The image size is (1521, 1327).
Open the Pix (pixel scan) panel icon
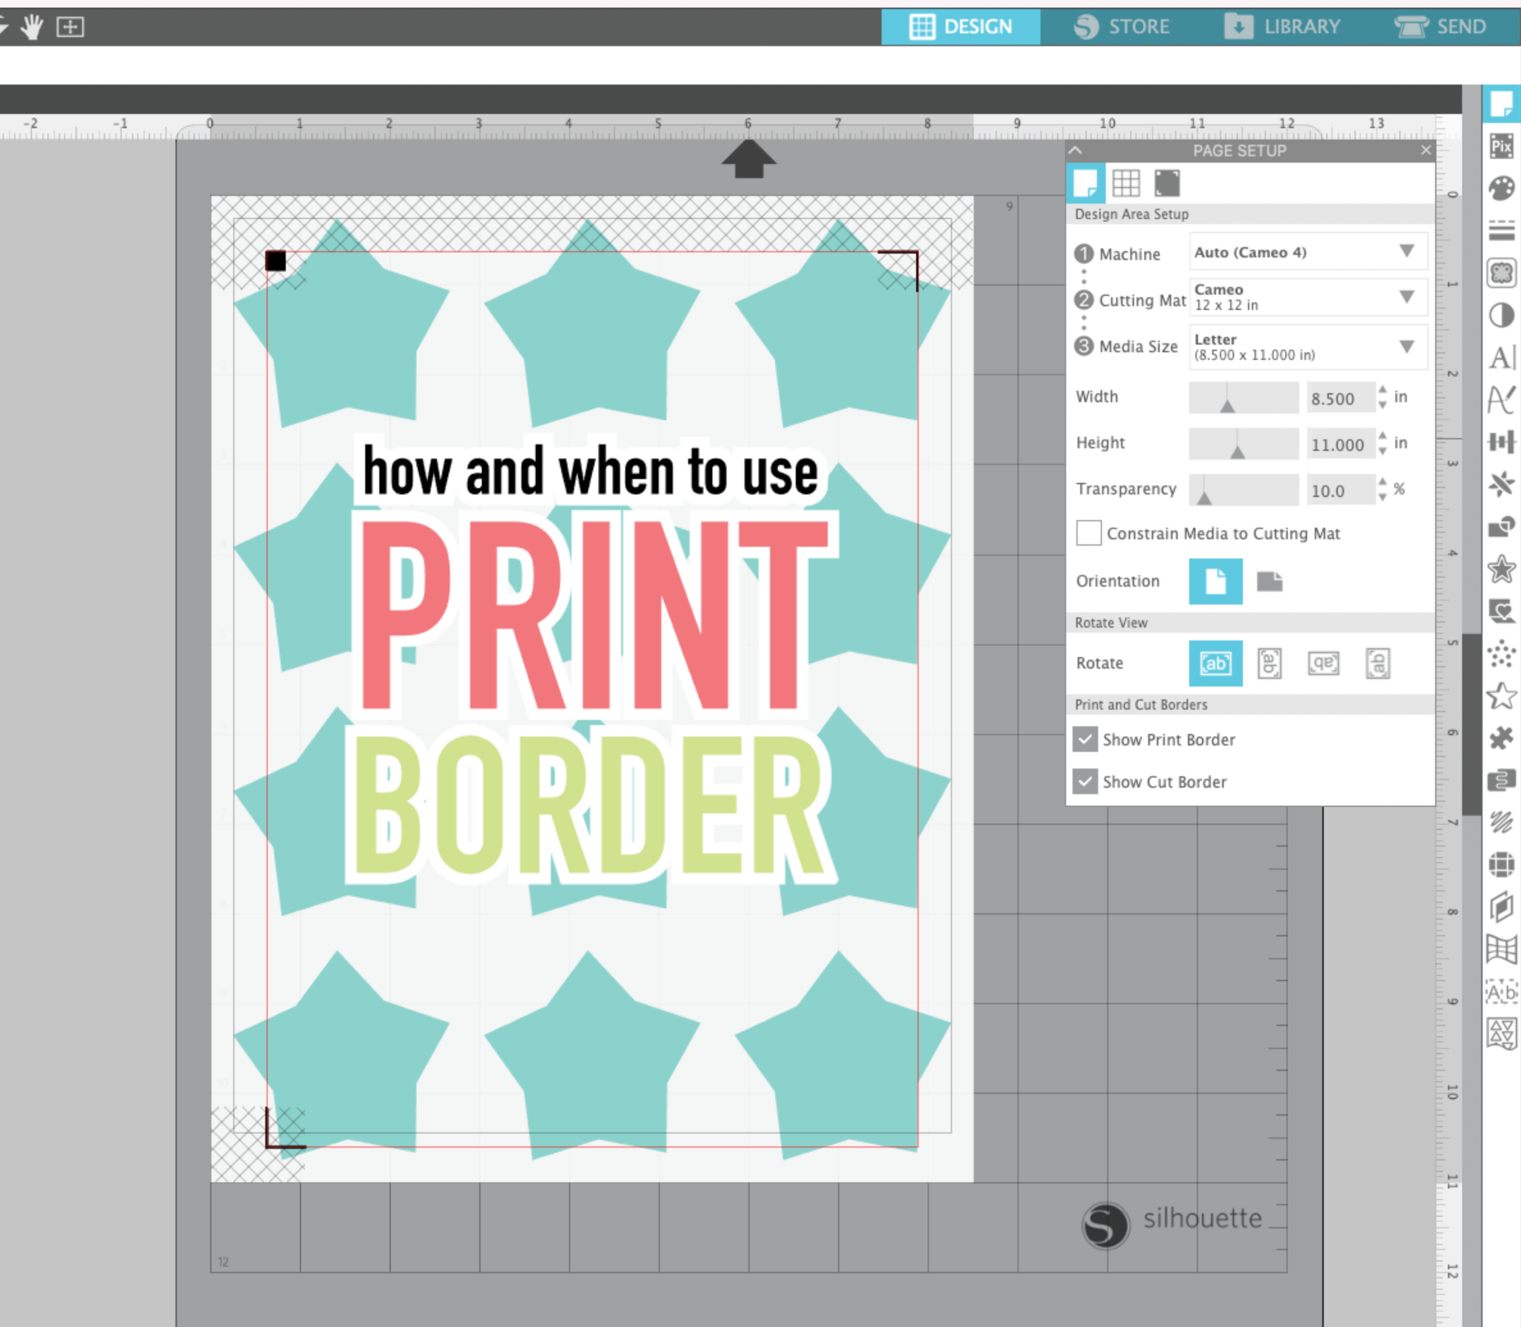tap(1501, 146)
